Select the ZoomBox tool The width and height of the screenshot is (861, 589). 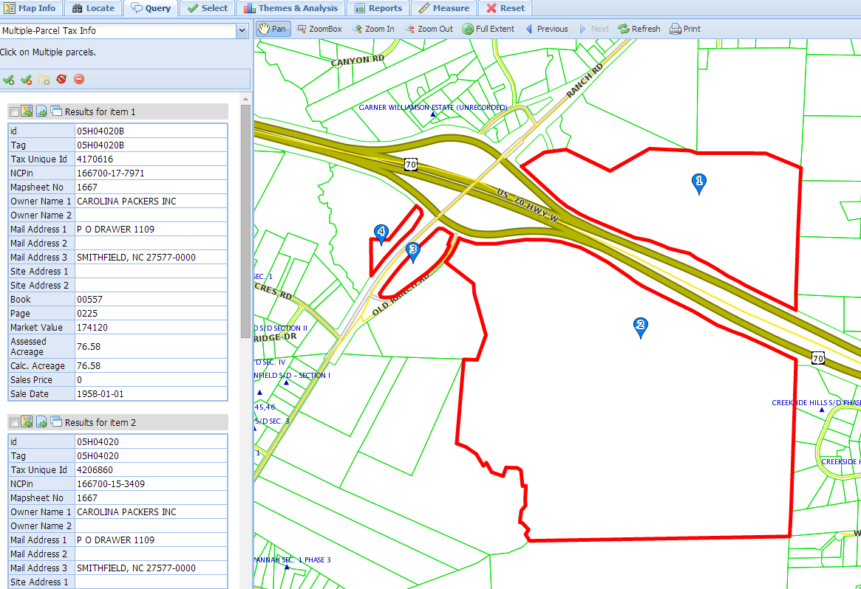pyautogui.click(x=319, y=29)
